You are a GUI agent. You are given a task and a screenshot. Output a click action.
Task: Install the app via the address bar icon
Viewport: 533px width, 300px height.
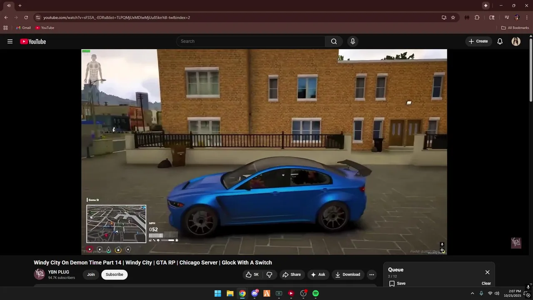click(x=444, y=17)
